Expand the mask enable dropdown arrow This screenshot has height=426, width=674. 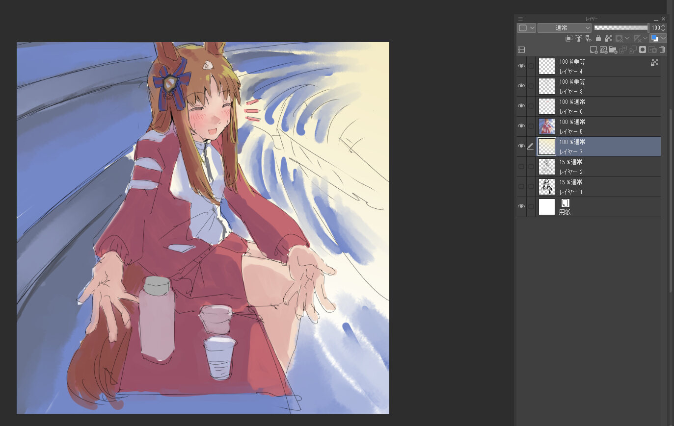(x=627, y=38)
